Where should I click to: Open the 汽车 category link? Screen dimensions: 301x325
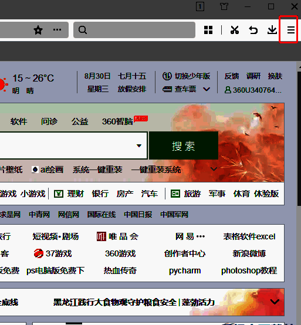point(150,194)
